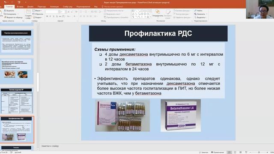Click the Copy (Копировать) button
Screen dimensions: 274x154
pos(11,14)
